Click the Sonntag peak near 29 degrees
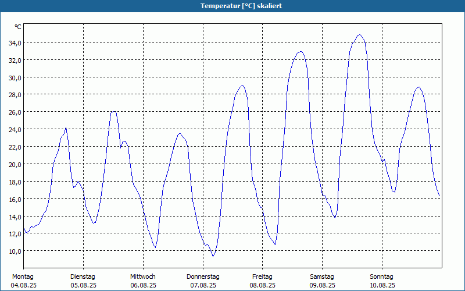The width and height of the screenshot is (465, 291). point(419,87)
